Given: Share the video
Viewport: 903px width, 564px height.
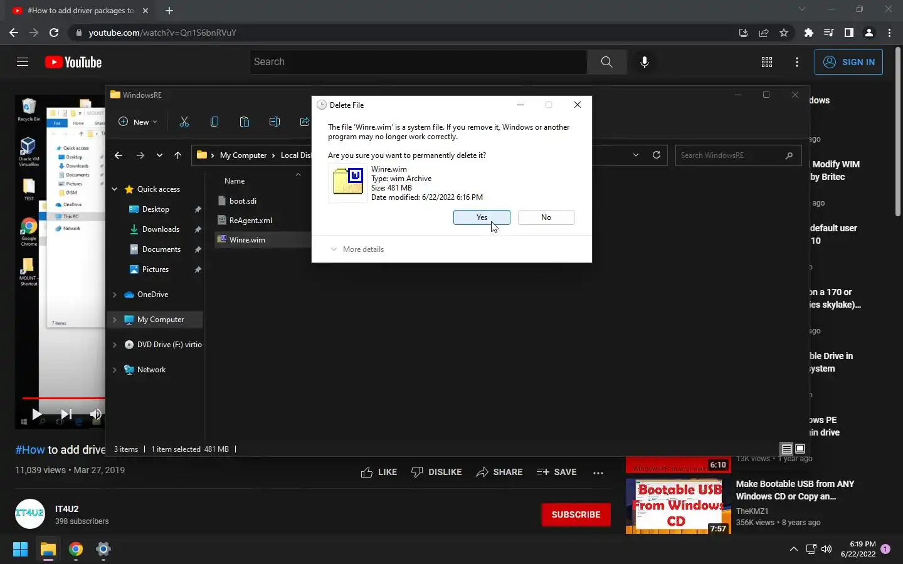Looking at the screenshot, I should (499, 473).
